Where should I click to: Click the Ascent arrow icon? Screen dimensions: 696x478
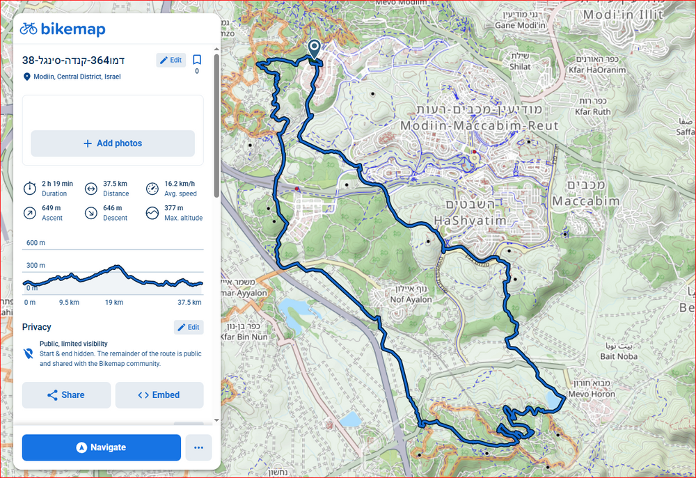click(x=30, y=213)
